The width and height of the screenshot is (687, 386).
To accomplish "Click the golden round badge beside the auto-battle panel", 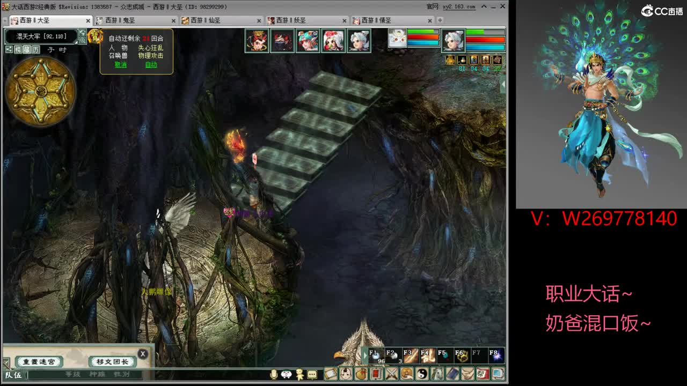I will [x=95, y=36].
